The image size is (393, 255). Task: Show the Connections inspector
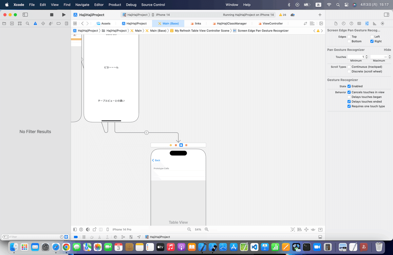383,24
